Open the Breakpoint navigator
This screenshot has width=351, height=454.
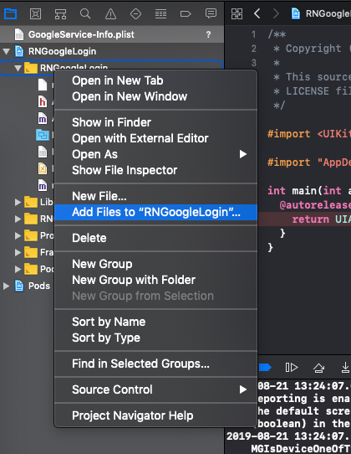[x=186, y=13]
